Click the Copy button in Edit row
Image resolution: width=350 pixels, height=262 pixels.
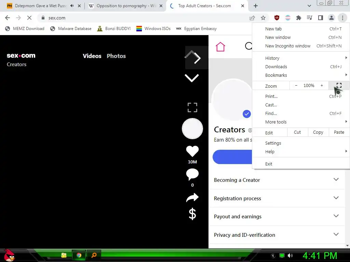[x=318, y=132]
